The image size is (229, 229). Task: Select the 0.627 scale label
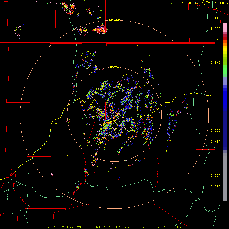(x=216, y=108)
